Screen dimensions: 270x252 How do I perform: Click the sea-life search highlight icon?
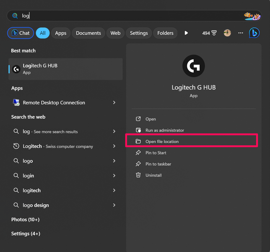[252, 16]
